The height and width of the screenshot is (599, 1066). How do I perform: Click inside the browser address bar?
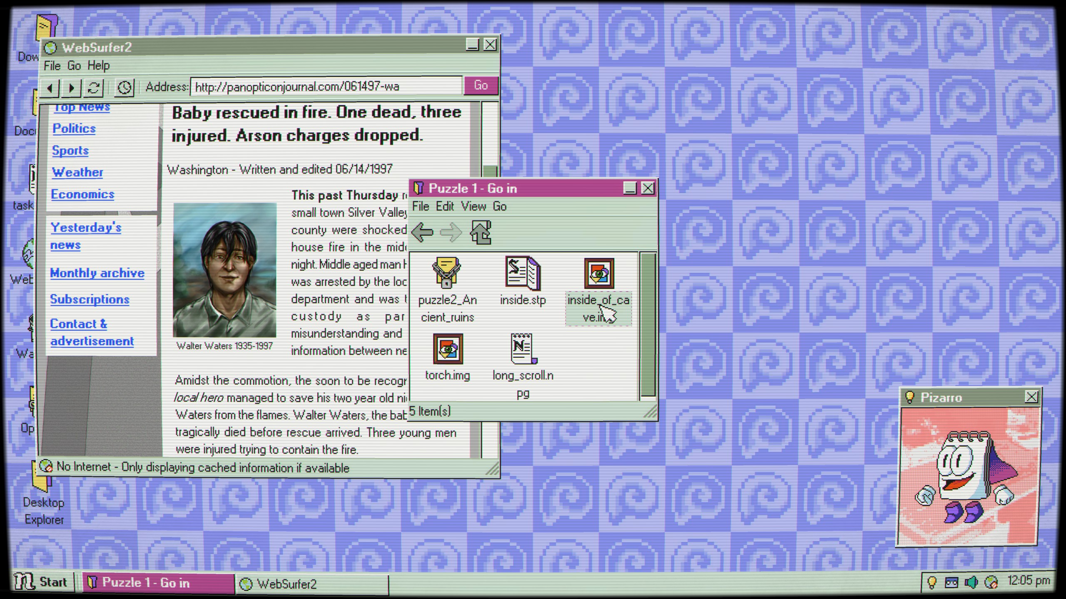[325, 86]
